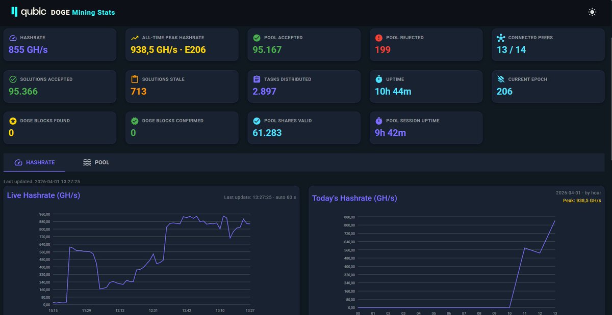Screen dimensions: 612x315
Task: Click the Doge Blocks Found star icon
Action: [x=13, y=121]
